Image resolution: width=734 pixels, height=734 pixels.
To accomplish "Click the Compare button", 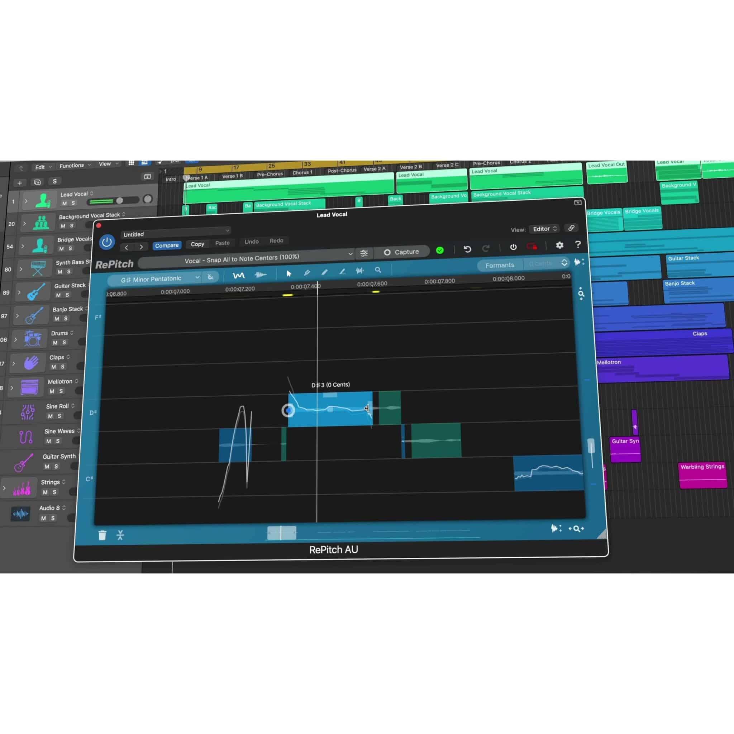I will 167,246.
